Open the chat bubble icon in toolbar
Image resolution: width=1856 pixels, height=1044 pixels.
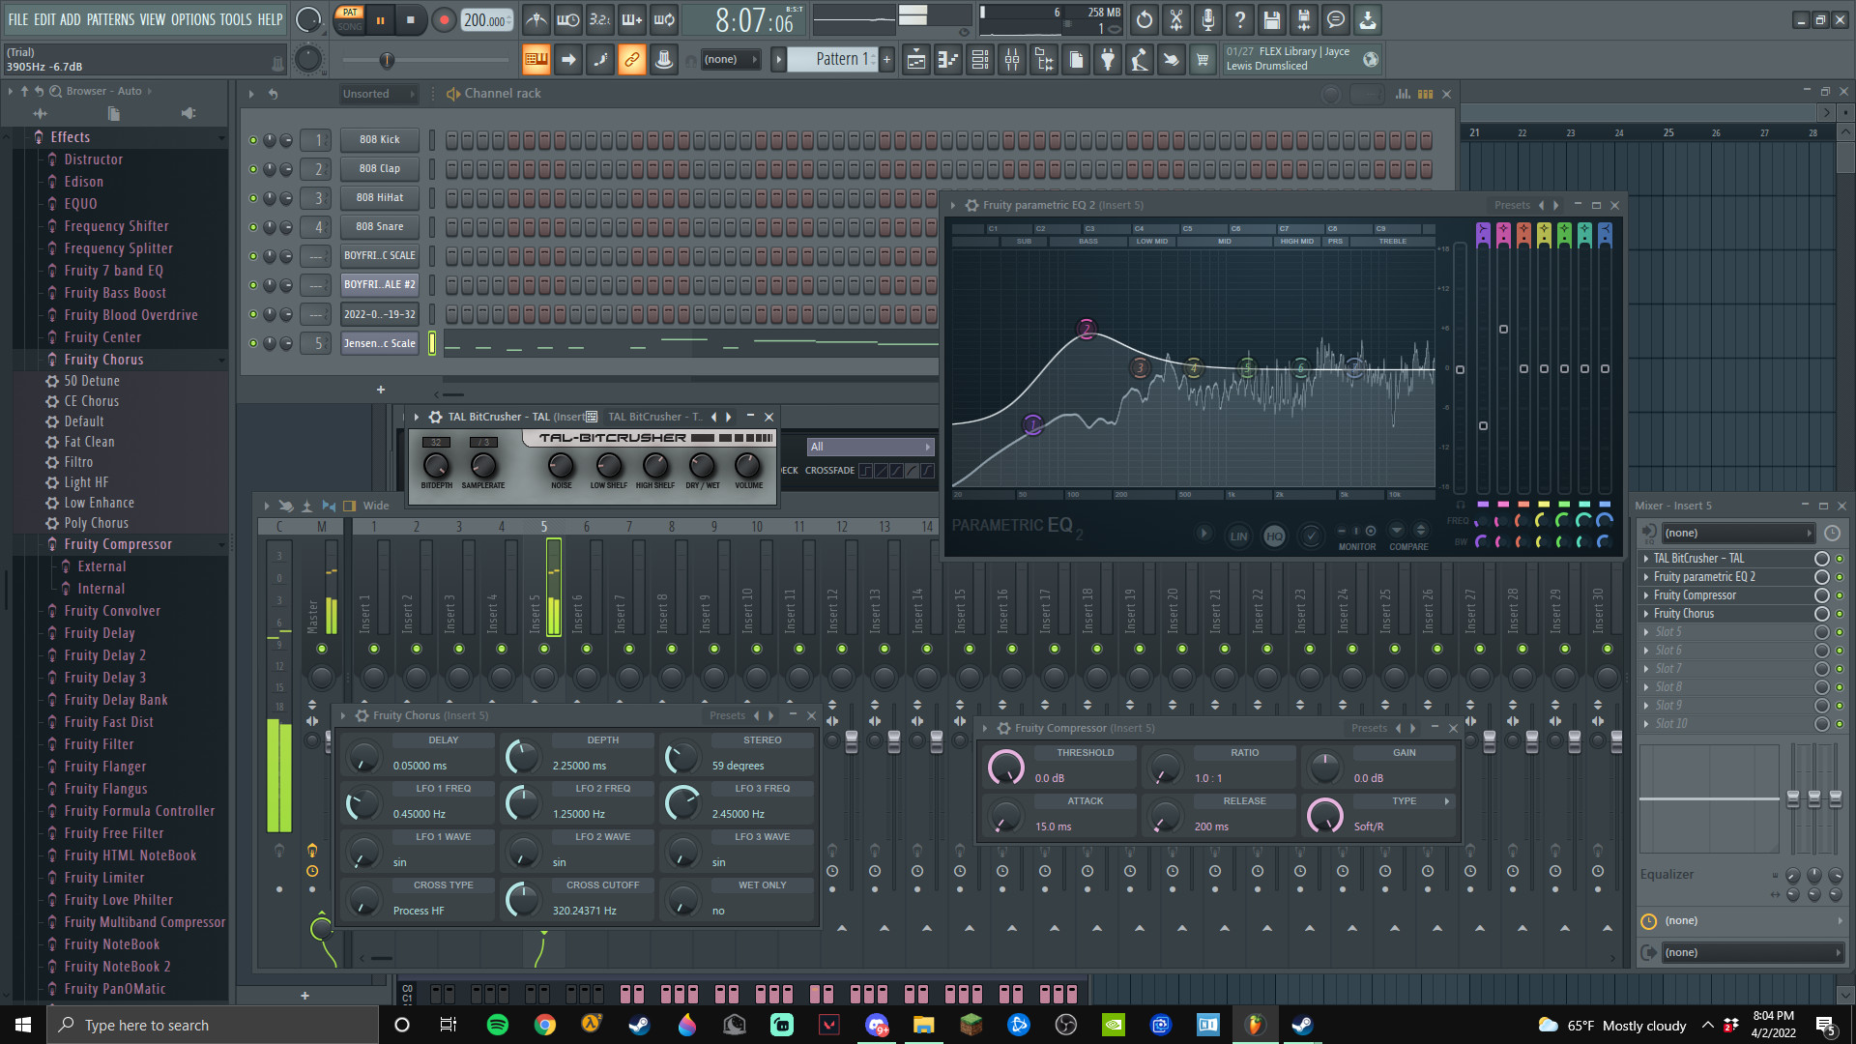pos(1336,19)
